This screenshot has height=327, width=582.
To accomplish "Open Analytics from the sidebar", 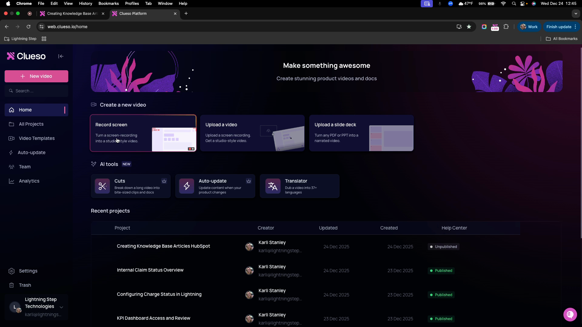I will coord(29,181).
